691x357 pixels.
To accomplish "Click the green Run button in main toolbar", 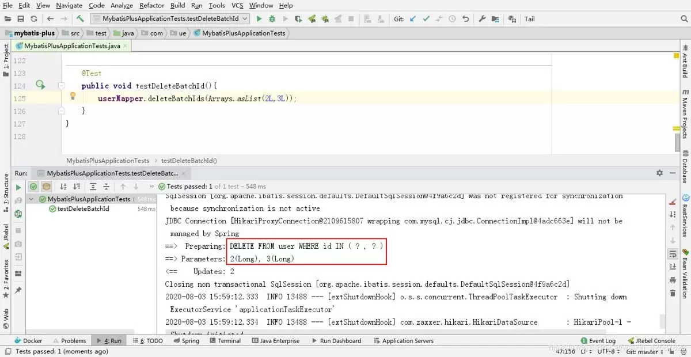I will (x=259, y=19).
